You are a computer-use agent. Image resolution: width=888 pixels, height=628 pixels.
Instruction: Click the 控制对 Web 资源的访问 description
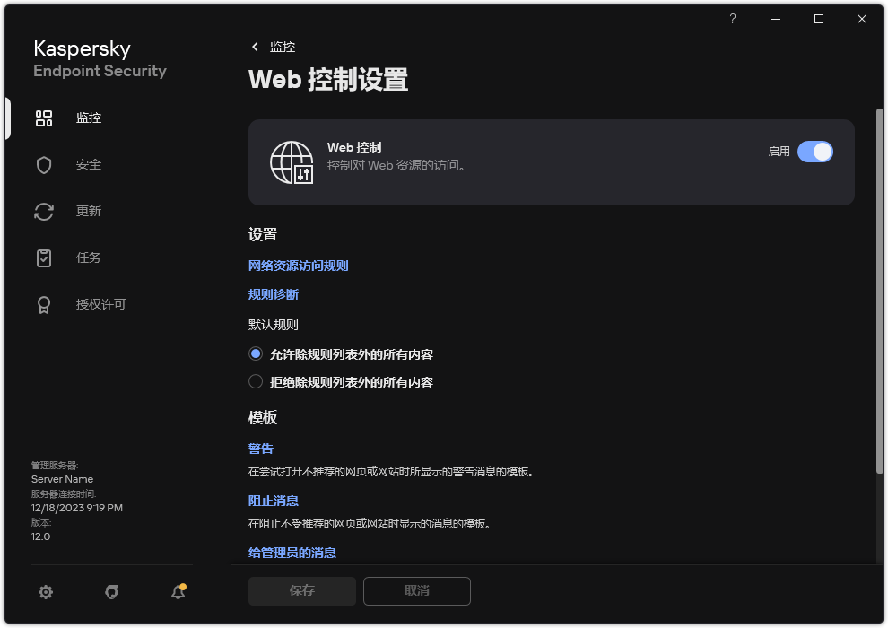tap(396, 165)
